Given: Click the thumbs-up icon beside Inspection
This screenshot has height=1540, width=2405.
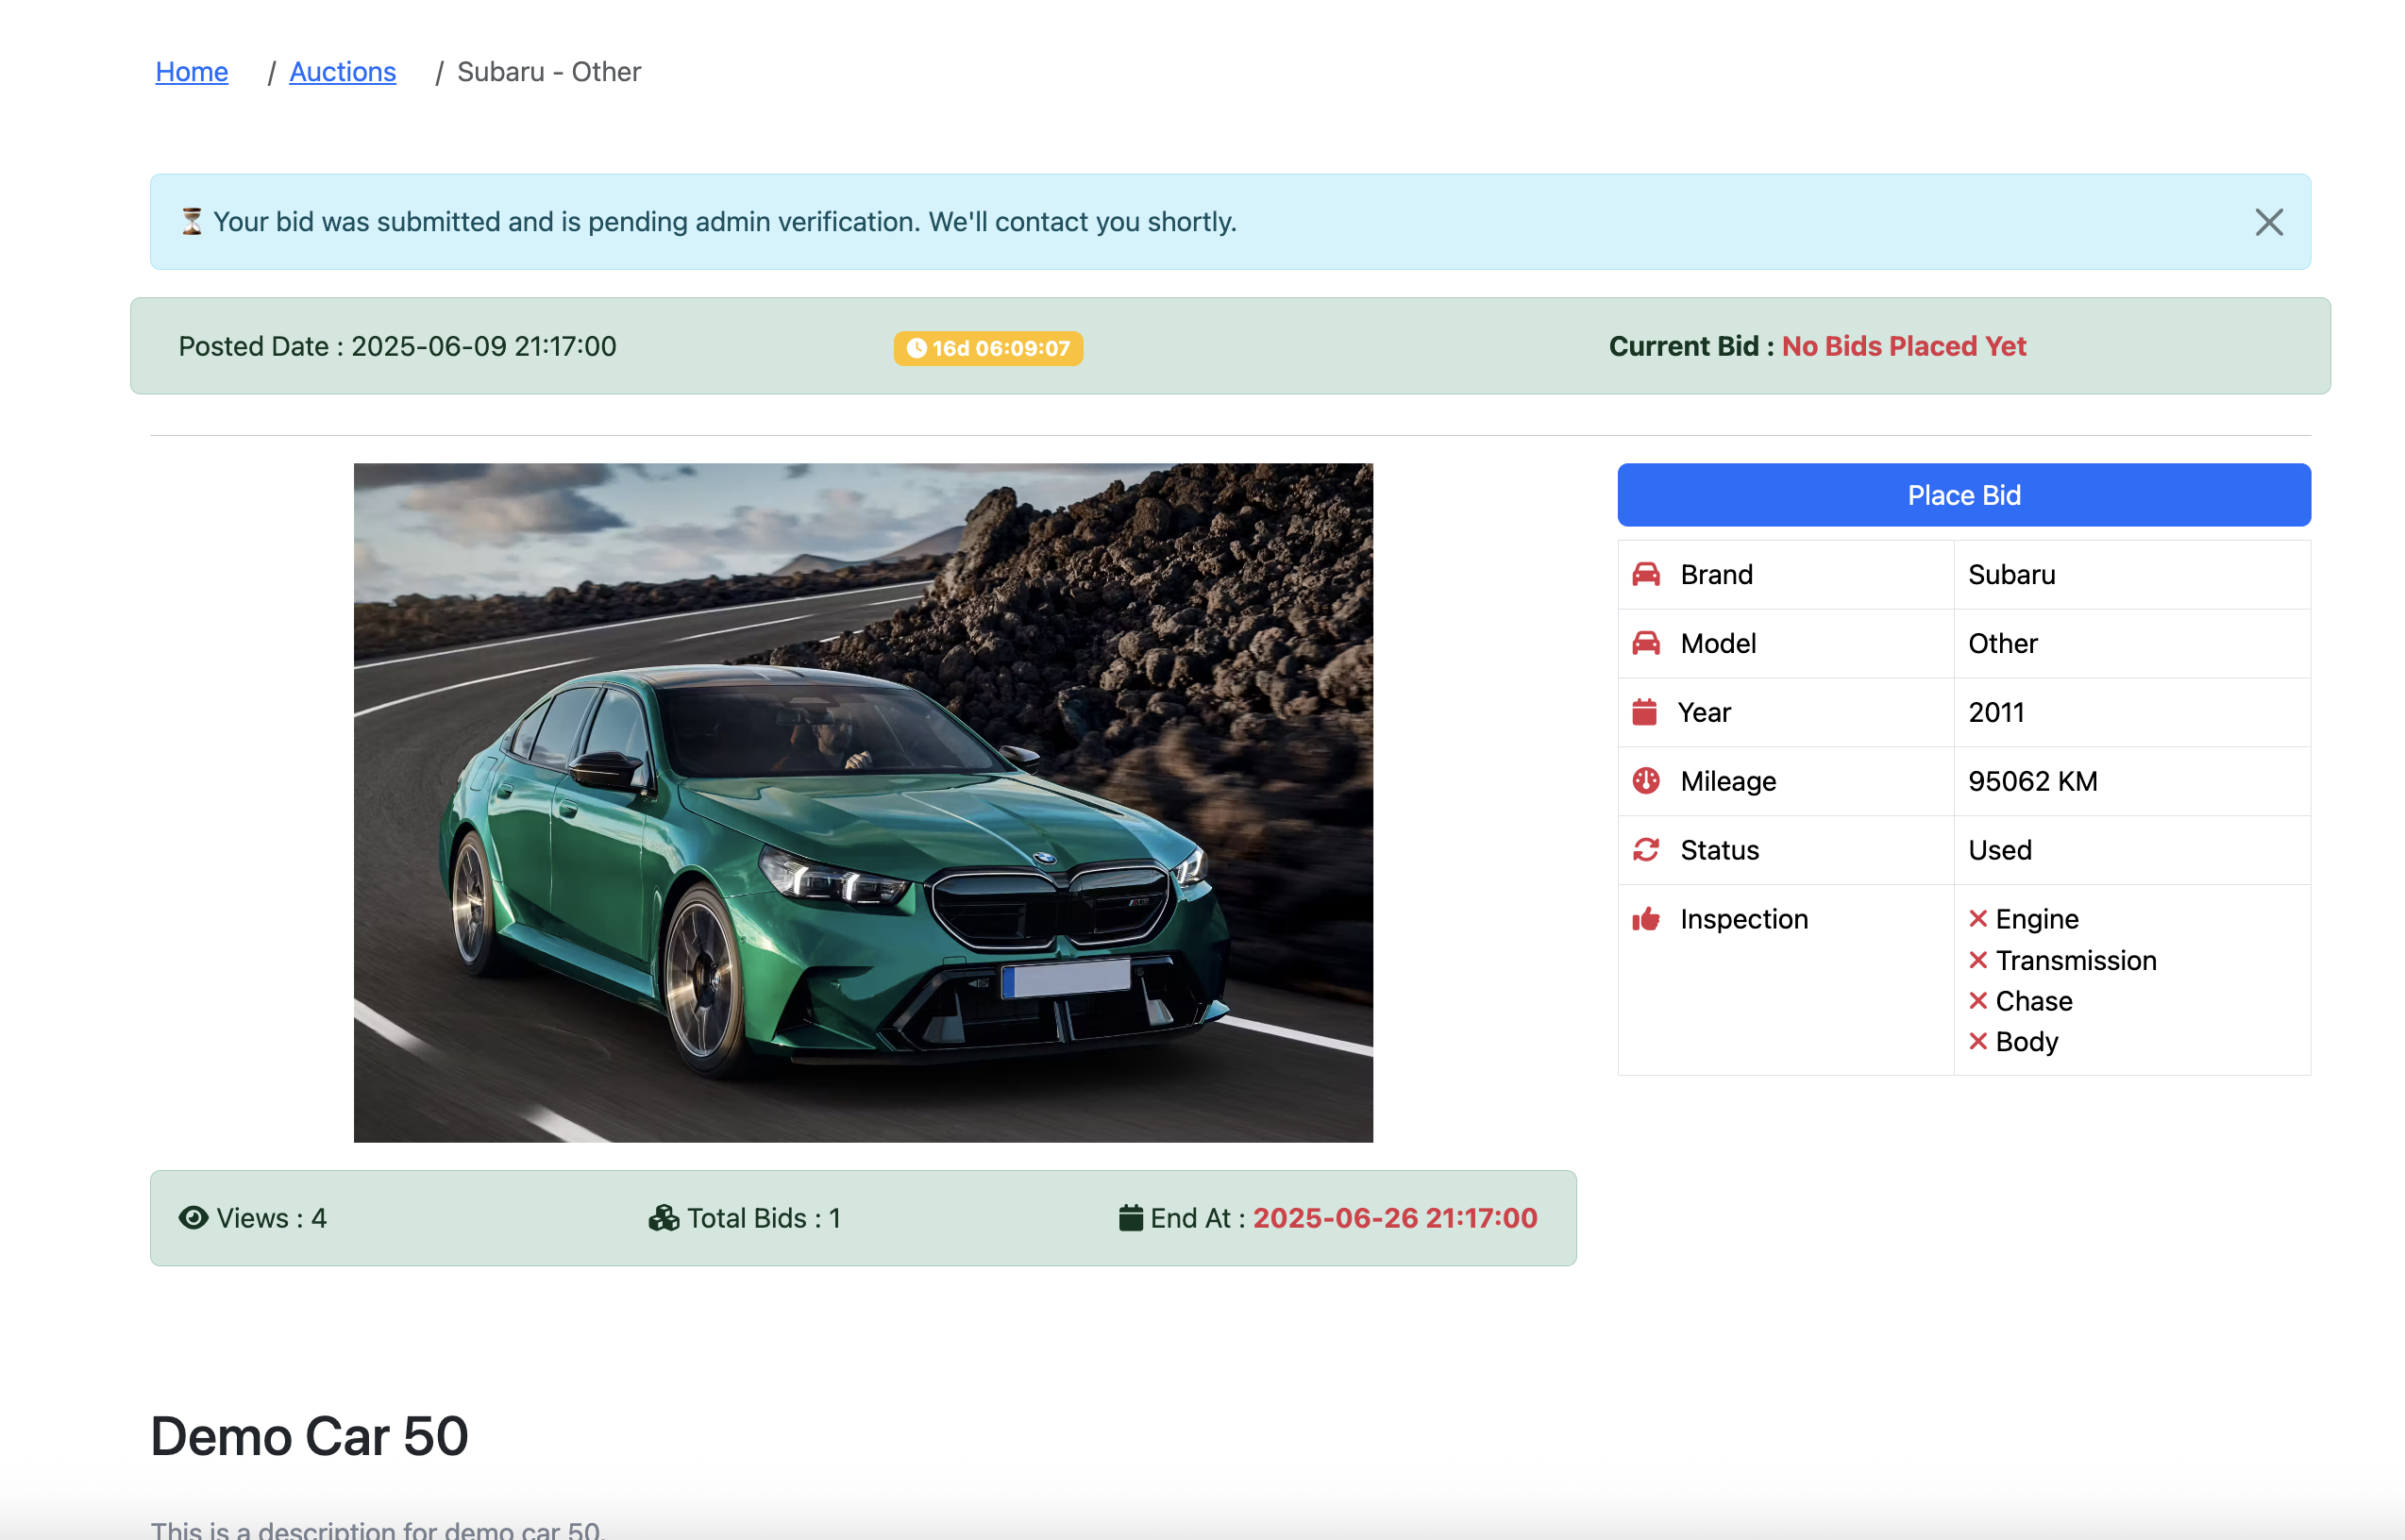Looking at the screenshot, I should [x=1646, y=918].
